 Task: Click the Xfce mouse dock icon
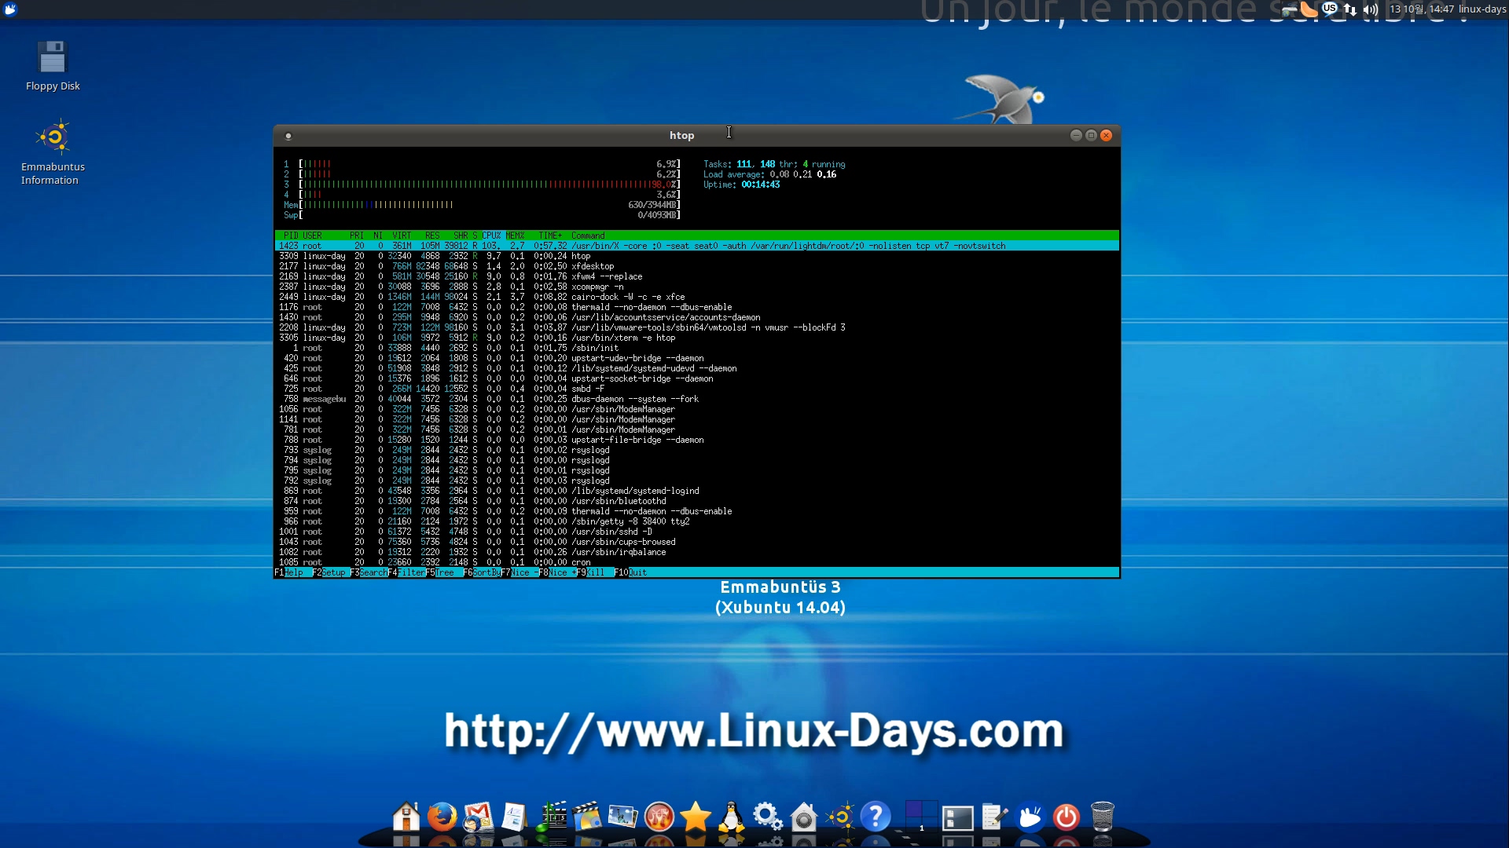tap(1030, 817)
